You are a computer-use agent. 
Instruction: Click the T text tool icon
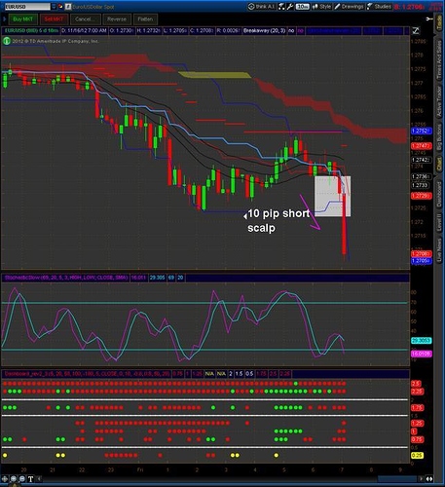[30, 479]
